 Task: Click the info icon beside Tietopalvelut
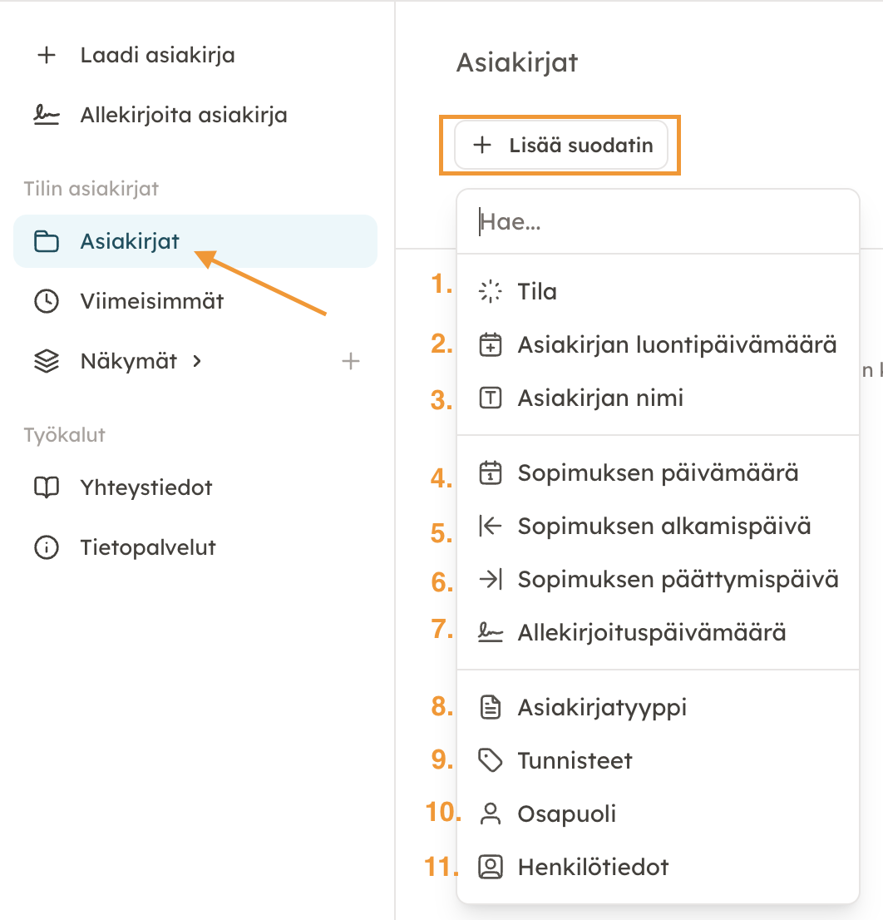[47, 547]
